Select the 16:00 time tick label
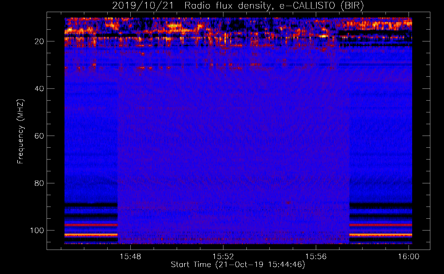 [x=409, y=256]
